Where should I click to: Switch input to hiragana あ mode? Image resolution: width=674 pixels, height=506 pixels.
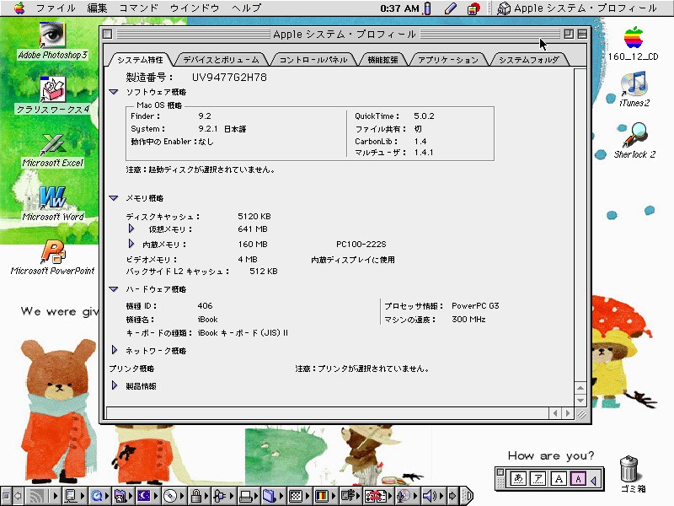(x=518, y=478)
